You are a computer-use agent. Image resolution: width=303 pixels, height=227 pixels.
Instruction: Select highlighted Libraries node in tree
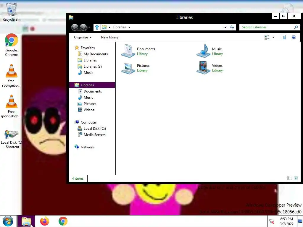(92, 85)
